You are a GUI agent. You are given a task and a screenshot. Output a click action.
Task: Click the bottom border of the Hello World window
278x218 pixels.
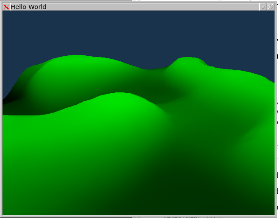tap(138, 216)
